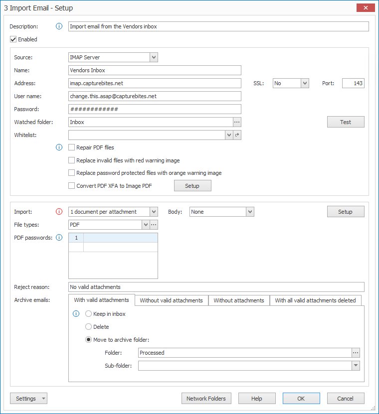Enable Repair PDF files

point(71,147)
